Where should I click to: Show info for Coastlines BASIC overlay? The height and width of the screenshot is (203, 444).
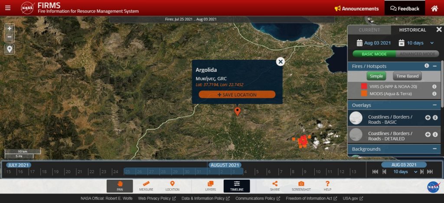[x=435, y=118]
